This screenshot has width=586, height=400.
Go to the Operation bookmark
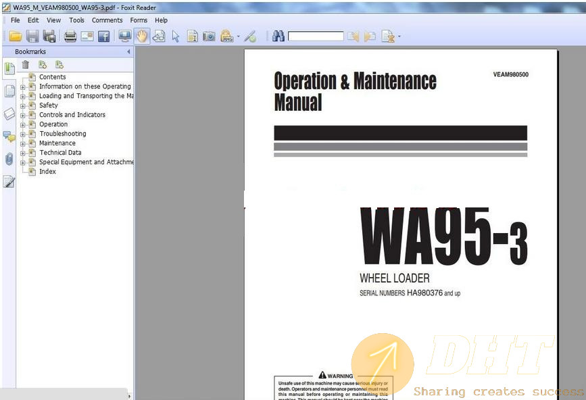click(53, 124)
